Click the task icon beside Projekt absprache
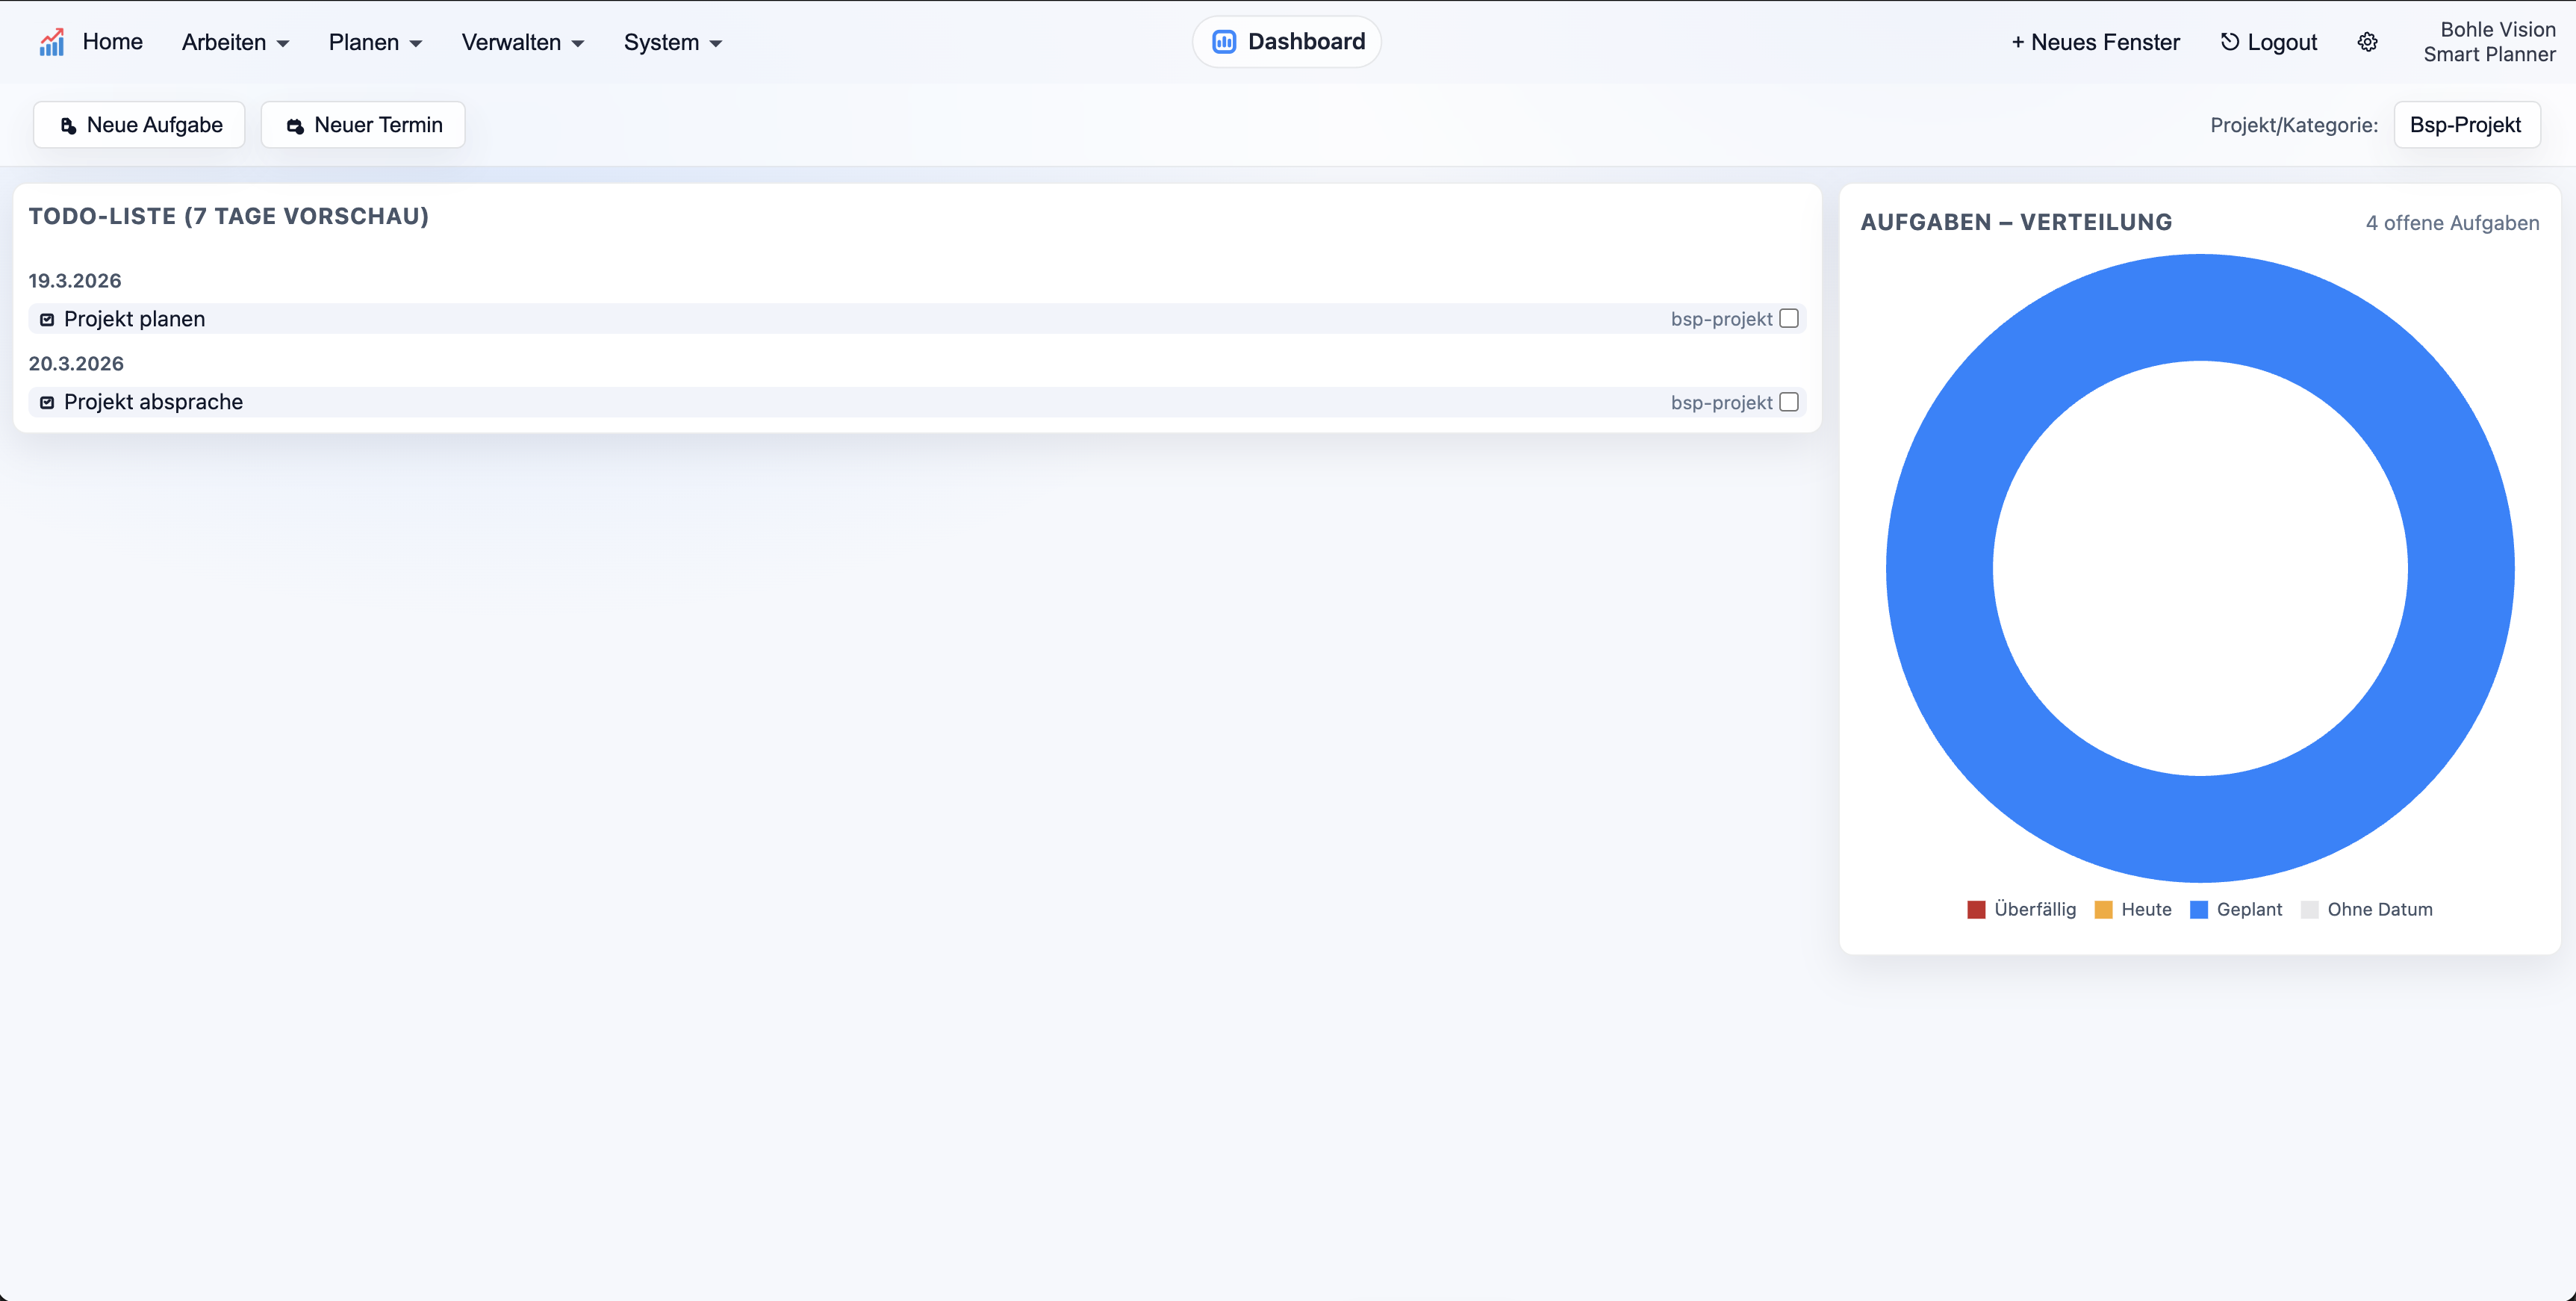 (x=47, y=403)
